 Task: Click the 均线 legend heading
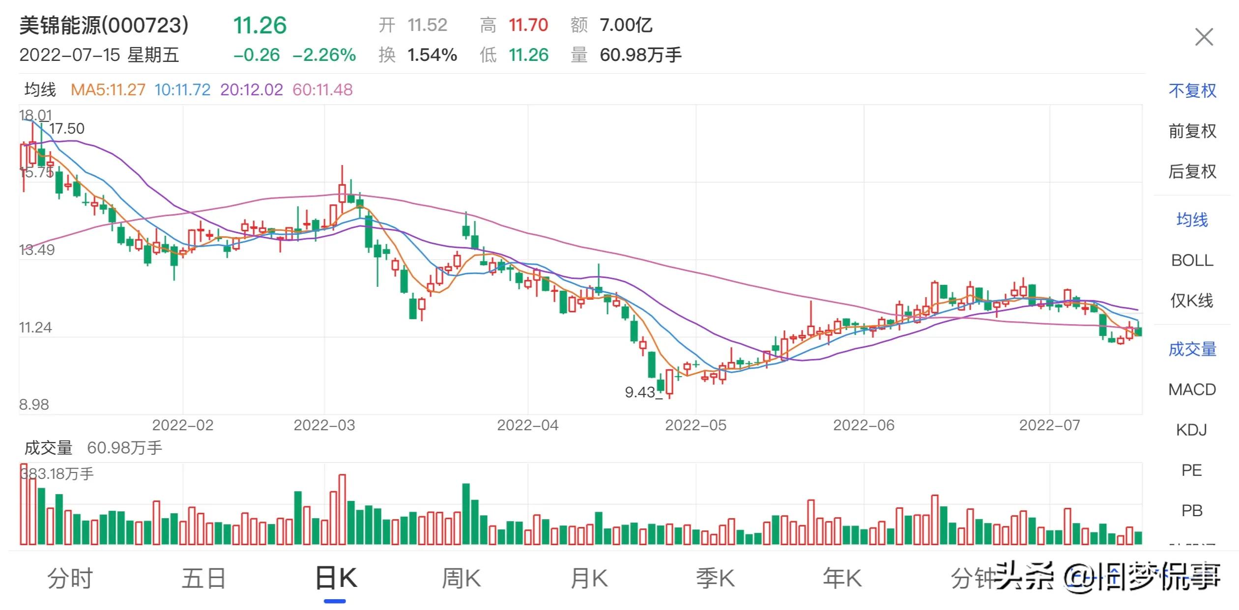click(40, 89)
